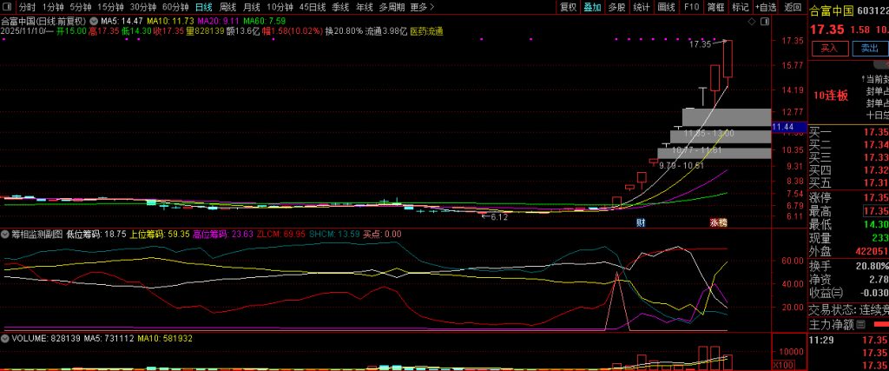Click the 合富中国 stock name in side panel
Viewport: 889px width, 371px height.
click(829, 10)
